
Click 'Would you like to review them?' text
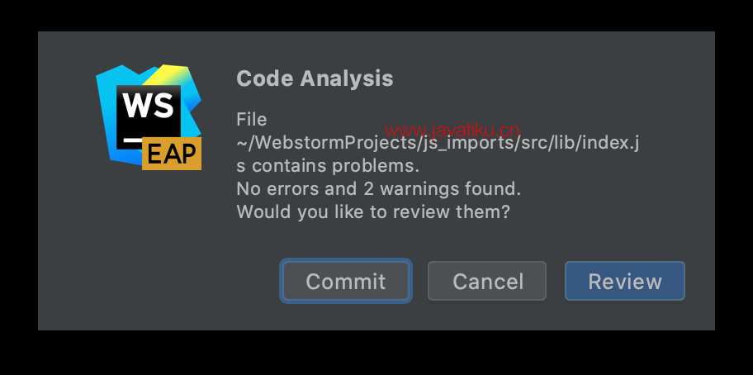click(x=373, y=211)
